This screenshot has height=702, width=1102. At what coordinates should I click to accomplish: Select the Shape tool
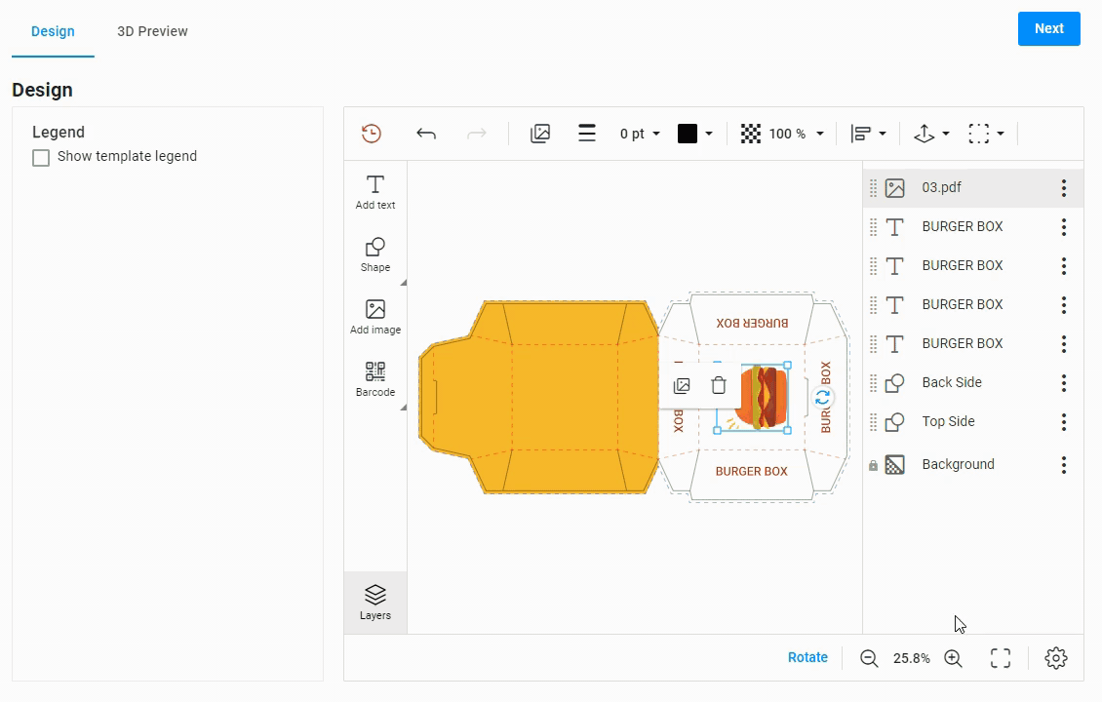tap(375, 255)
